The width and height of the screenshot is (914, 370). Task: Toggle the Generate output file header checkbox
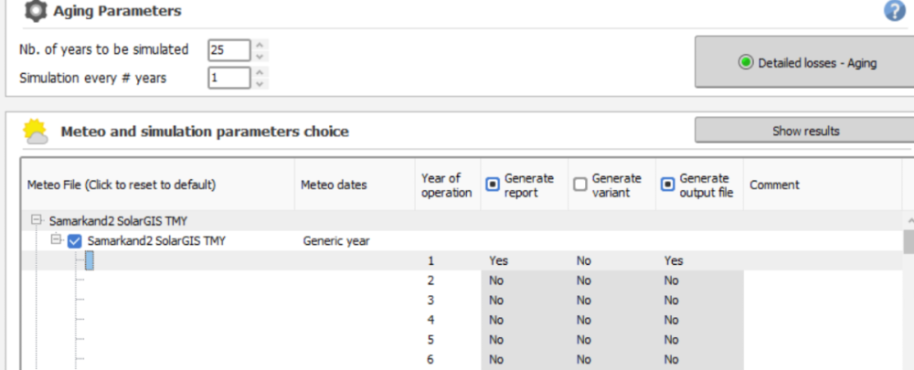pyautogui.click(x=667, y=185)
